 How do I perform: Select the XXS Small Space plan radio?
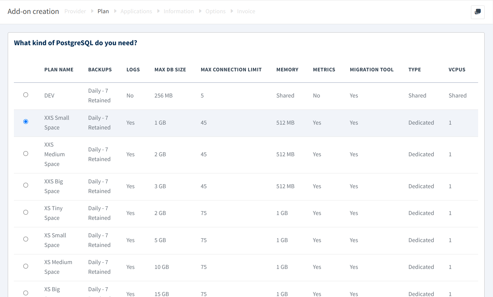(x=26, y=122)
